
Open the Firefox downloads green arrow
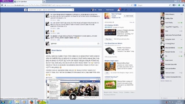coord(179,5)
